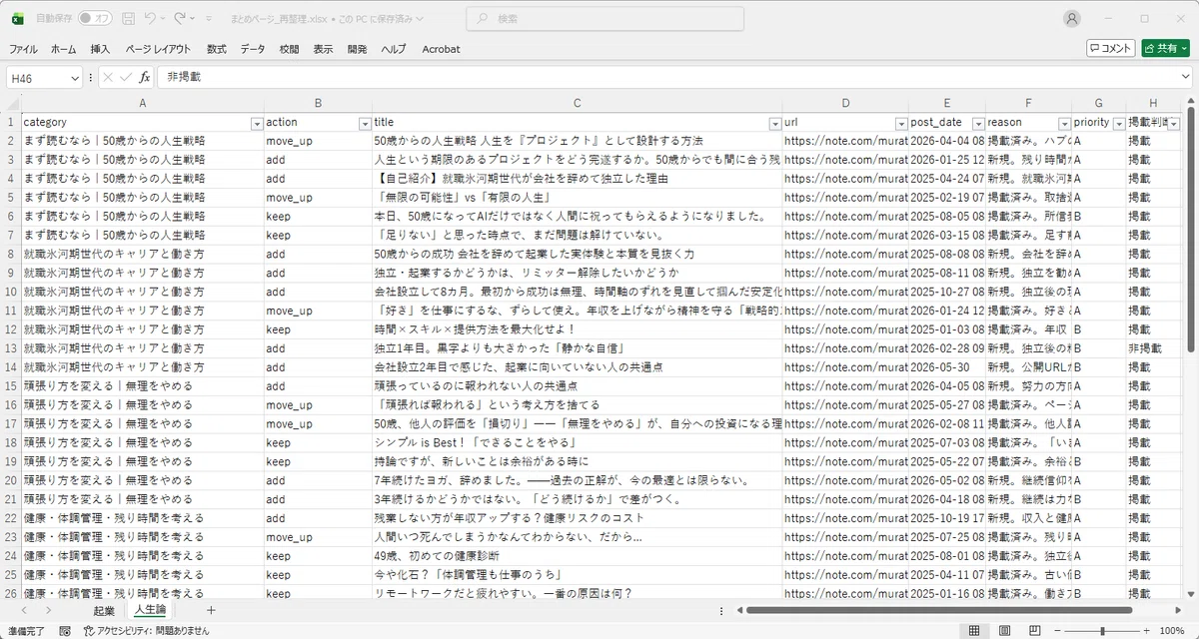The height and width of the screenshot is (639, 1199).
Task: Open the Acrobat ribbon tab
Action: point(441,49)
